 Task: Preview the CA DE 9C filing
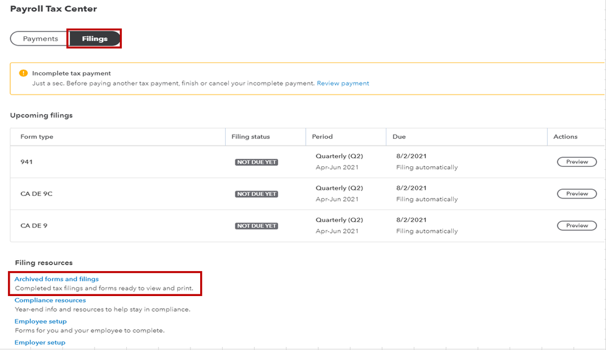coord(577,194)
